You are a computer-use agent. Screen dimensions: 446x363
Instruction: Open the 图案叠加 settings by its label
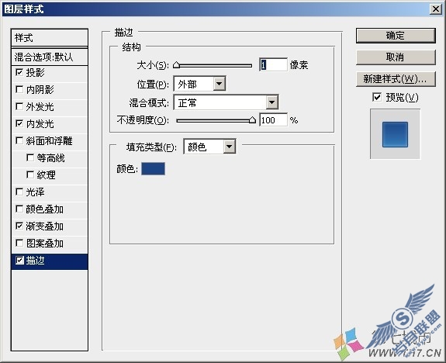point(45,244)
